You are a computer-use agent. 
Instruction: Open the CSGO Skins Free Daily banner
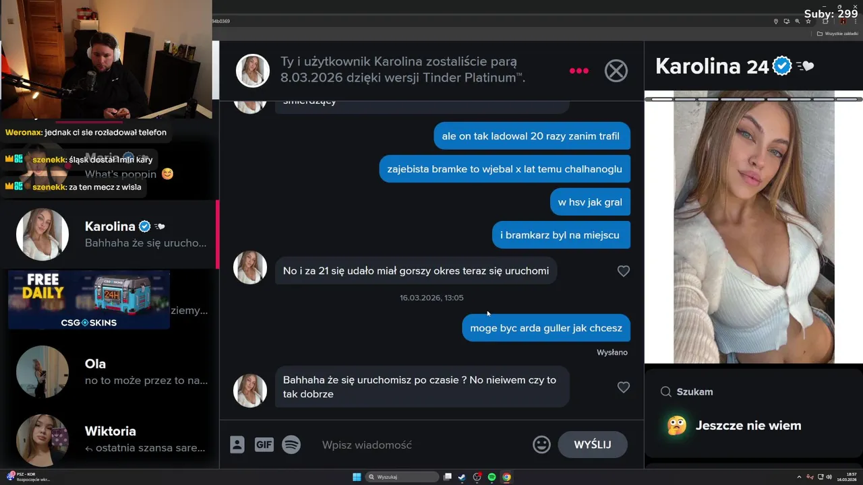(x=89, y=300)
